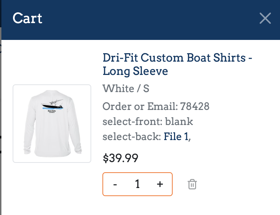280x215 pixels.
Task: Click the White / S variant text
Action: pyautogui.click(x=126, y=89)
